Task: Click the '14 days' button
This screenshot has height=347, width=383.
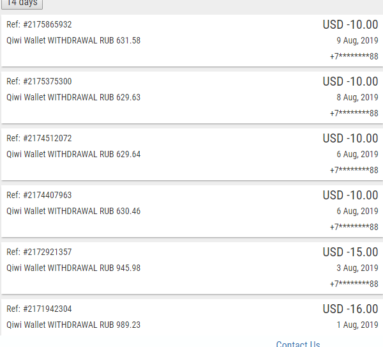Action: pos(22,3)
